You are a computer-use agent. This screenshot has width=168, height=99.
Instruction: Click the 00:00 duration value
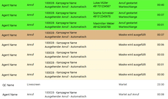(160, 74)
